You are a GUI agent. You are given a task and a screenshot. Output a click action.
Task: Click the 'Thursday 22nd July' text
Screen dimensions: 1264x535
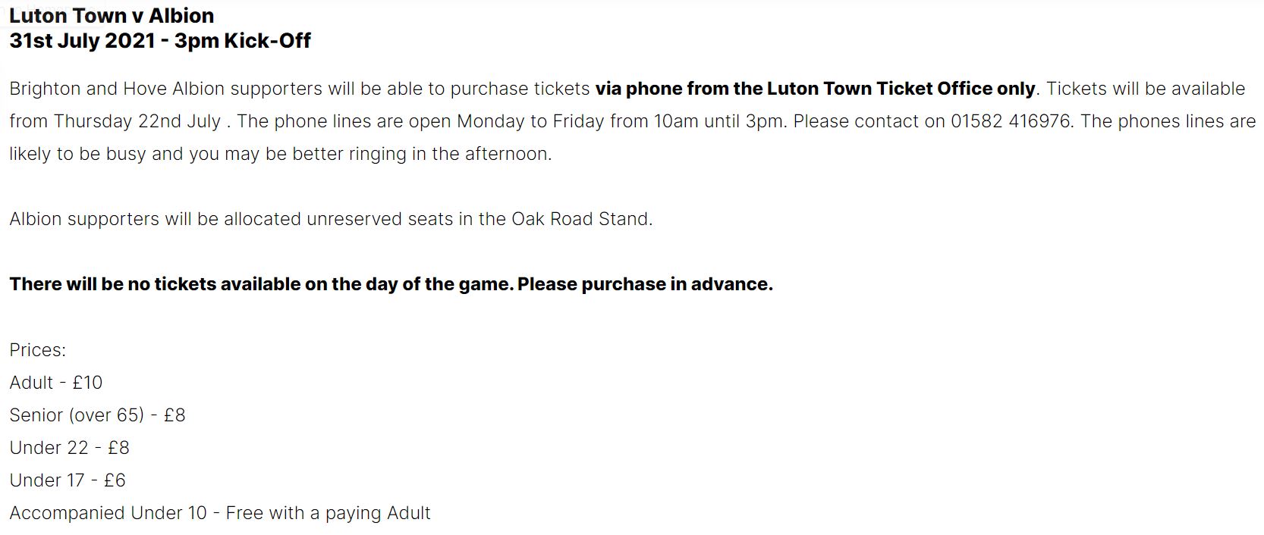coord(137,121)
